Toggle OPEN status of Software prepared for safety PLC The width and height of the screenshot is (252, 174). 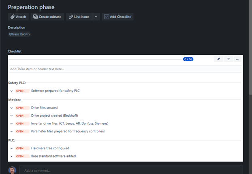pos(22,91)
